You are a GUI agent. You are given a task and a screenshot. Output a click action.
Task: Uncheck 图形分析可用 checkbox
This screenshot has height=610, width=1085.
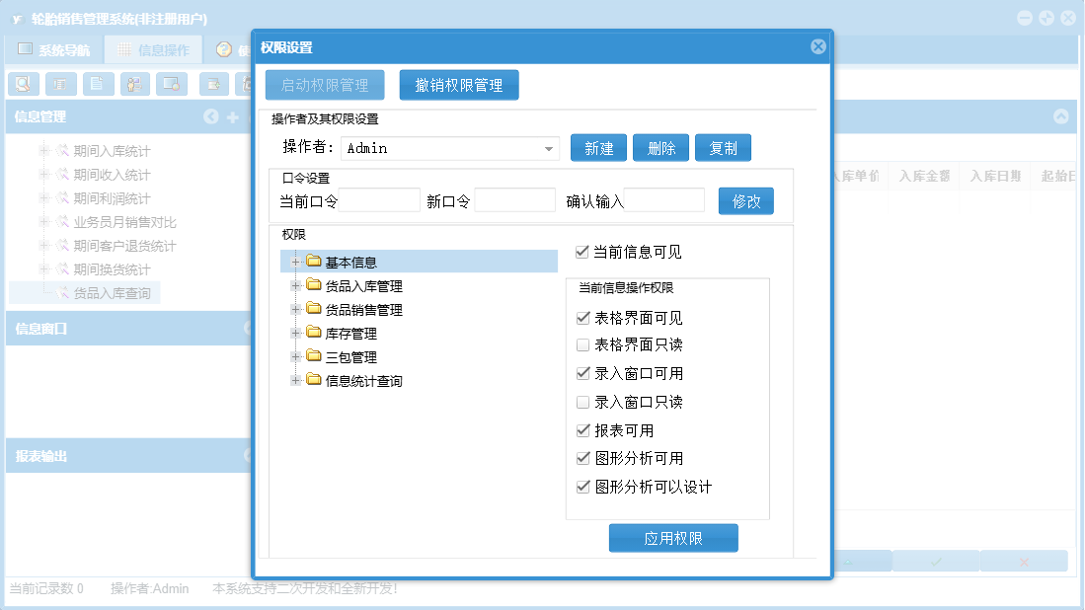coord(582,458)
